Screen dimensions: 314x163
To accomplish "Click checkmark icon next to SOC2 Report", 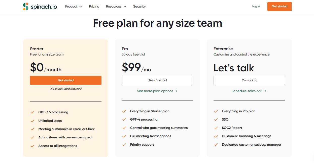I will pos(216,128).
